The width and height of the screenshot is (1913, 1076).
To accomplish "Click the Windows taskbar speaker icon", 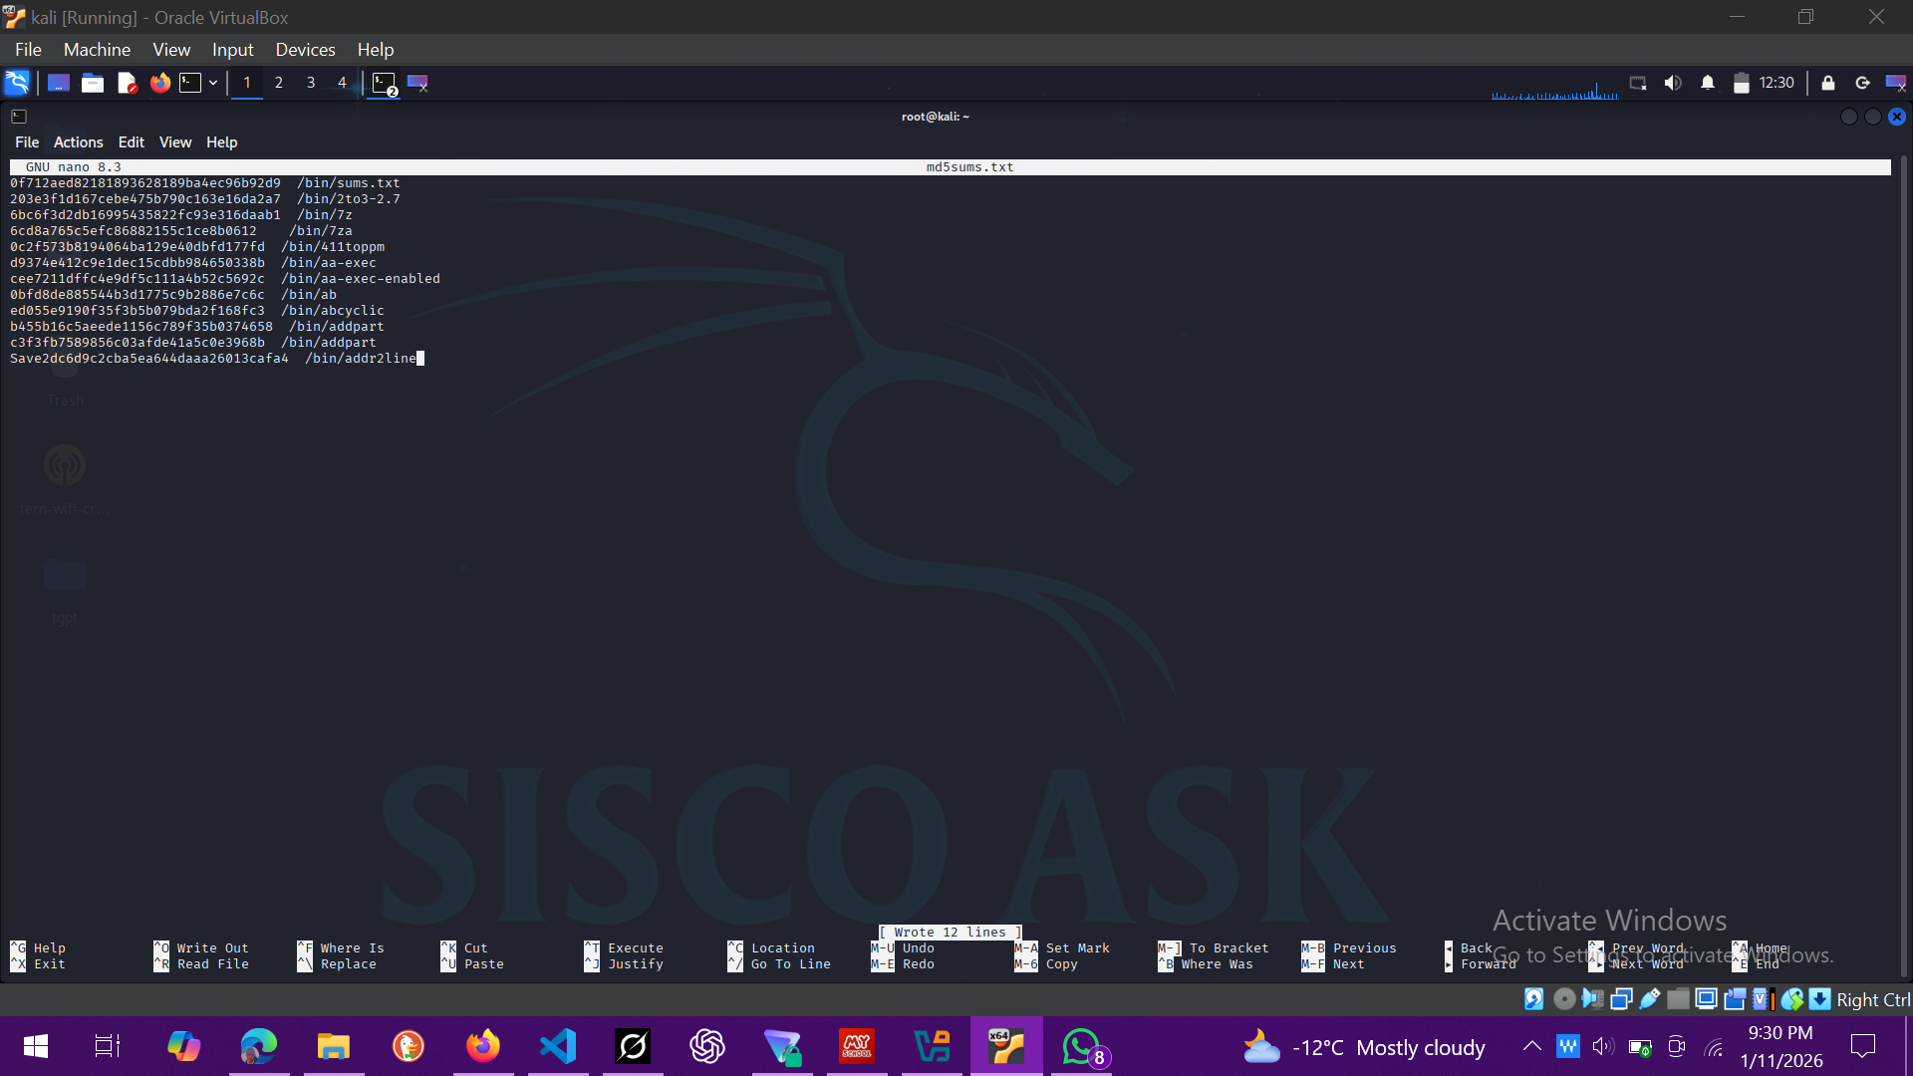I will coord(1602,1046).
